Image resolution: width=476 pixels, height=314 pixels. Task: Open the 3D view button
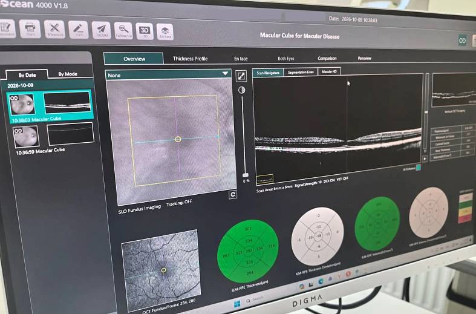click(145, 31)
